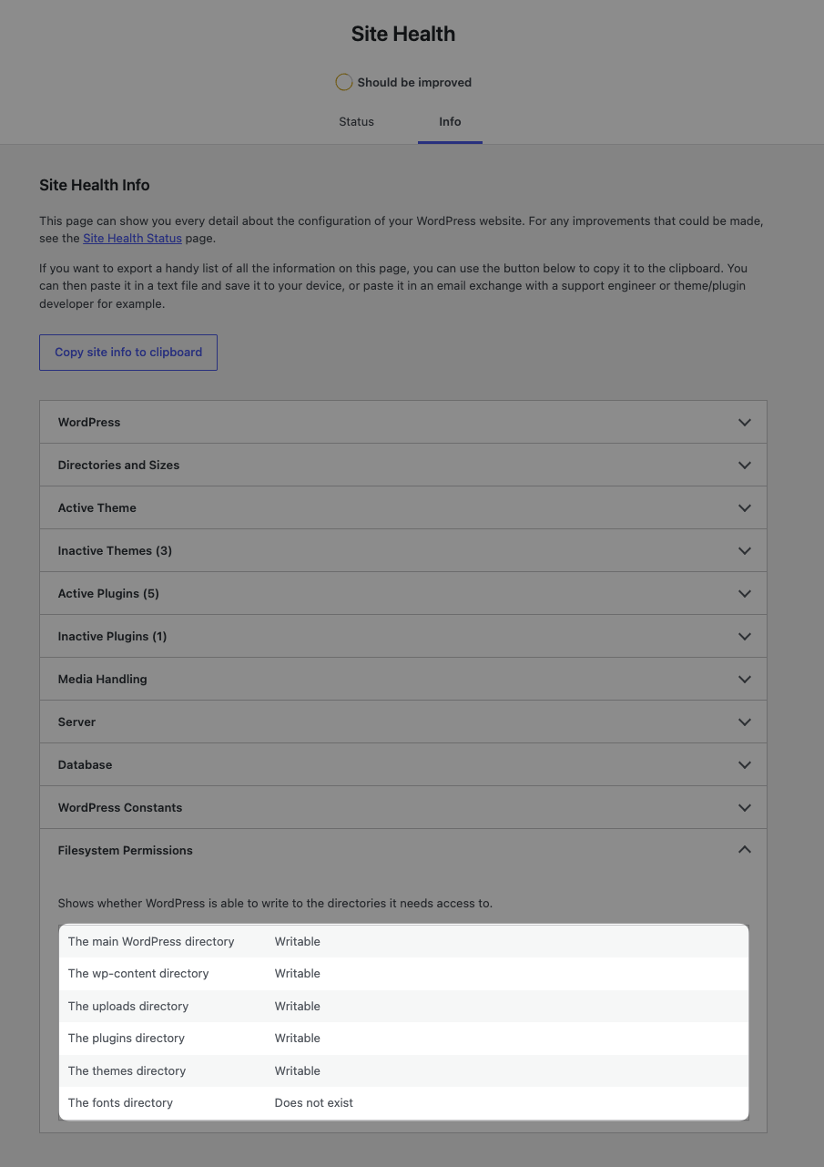
Task: Expand the Server section
Action: coord(403,722)
